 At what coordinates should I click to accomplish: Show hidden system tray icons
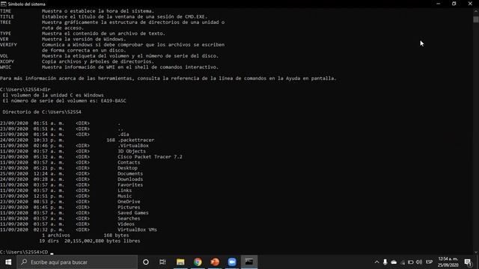pos(376,262)
